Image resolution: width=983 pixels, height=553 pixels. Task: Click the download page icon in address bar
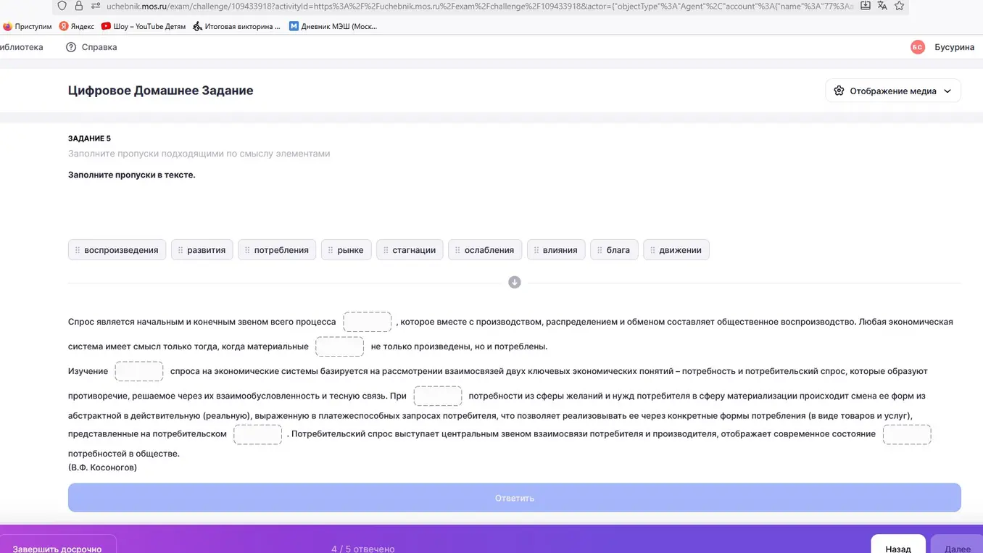tap(866, 6)
